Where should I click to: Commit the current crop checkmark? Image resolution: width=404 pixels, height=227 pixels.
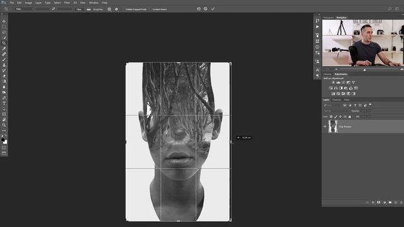click(x=213, y=9)
